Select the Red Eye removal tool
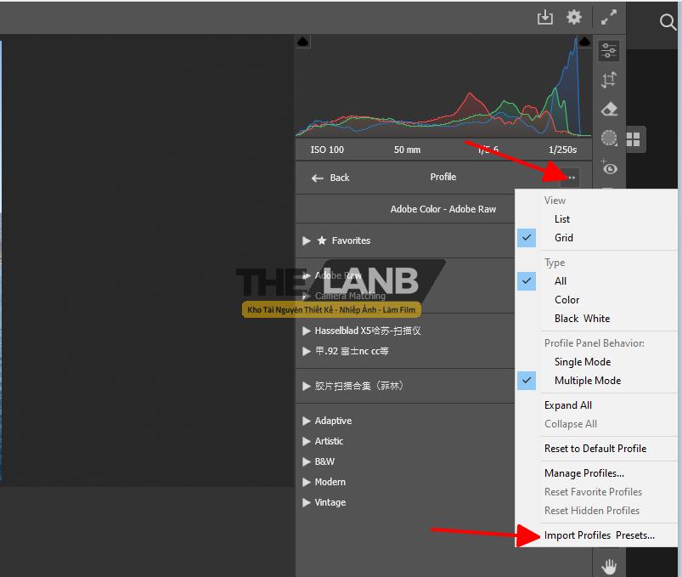682x577 pixels. [x=609, y=167]
